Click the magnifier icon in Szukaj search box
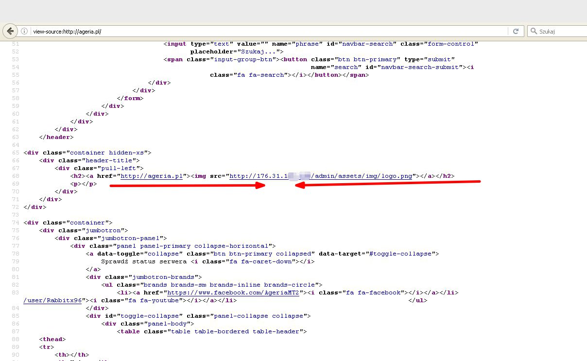This screenshot has width=587, height=361. (533, 31)
